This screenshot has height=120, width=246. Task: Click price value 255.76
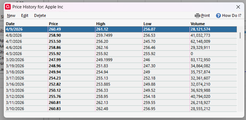click(x=55, y=96)
